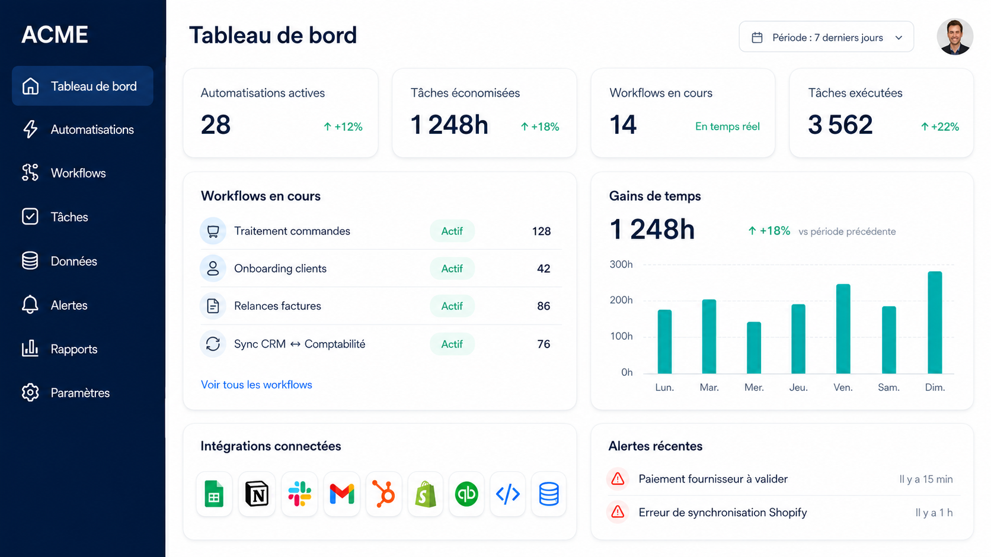The width and height of the screenshot is (991, 557).
Task: Click the gear Paramètres icon
Action: [x=30, y=392]
